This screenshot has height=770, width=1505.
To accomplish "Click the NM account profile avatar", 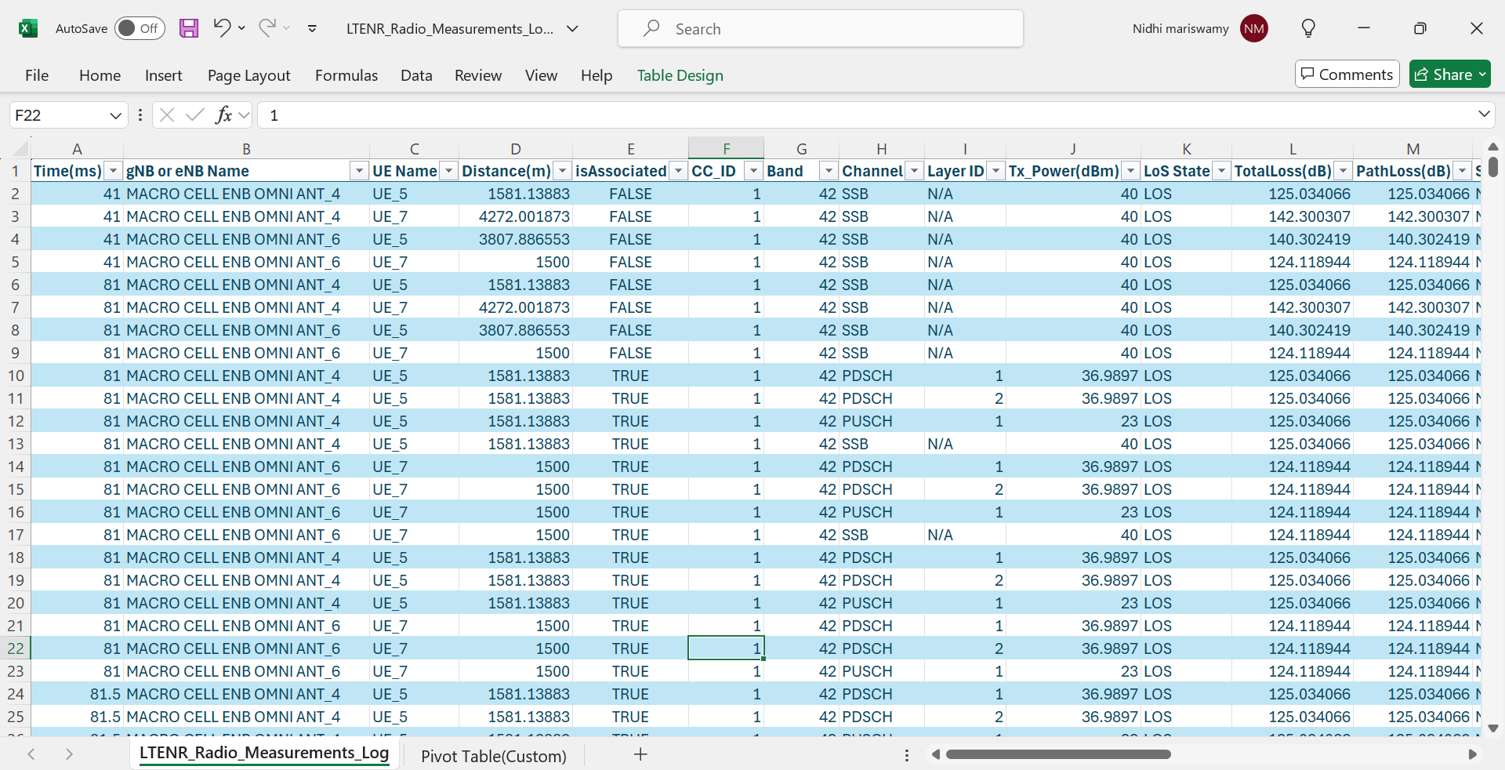I will coord(1254,29).
